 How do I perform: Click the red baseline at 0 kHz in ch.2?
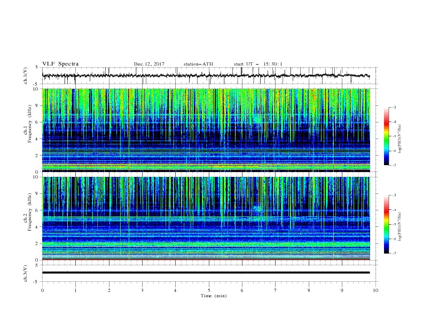coord(206,259)
